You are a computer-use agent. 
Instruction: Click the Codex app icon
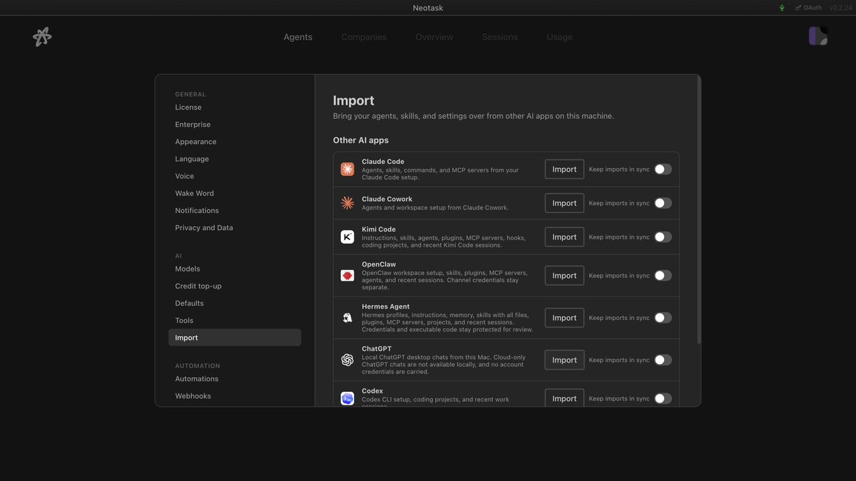click(347, 398)
